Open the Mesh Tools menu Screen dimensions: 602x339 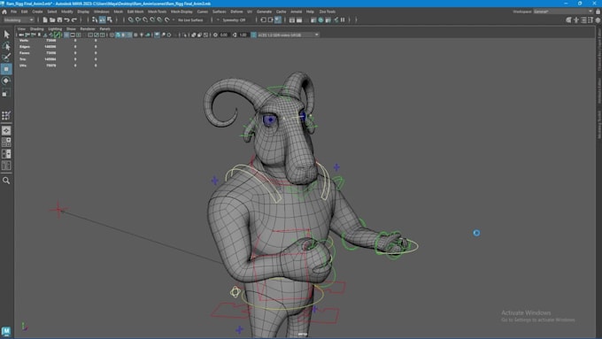(157, 12)
